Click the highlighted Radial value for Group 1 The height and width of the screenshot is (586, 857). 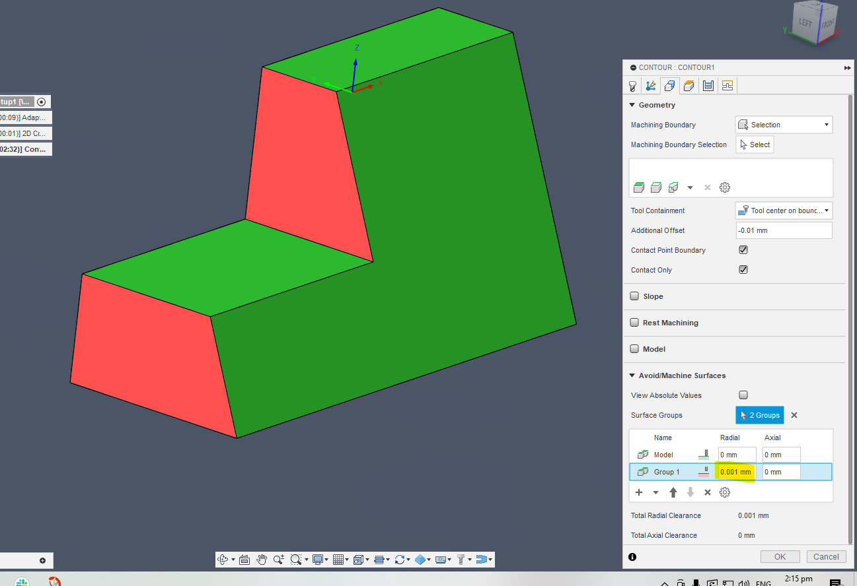click(x=735, y=471)
